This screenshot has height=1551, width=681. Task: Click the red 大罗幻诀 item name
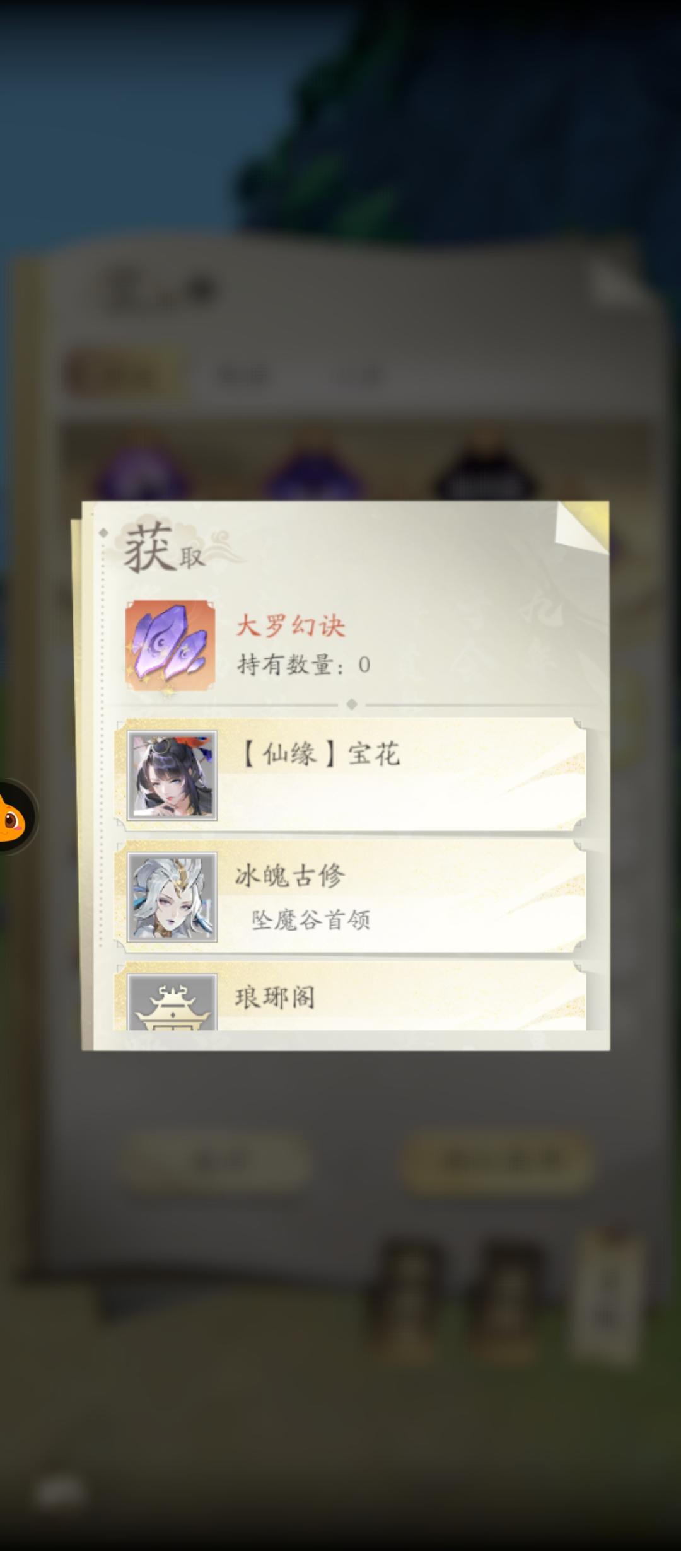click(290, 625)
